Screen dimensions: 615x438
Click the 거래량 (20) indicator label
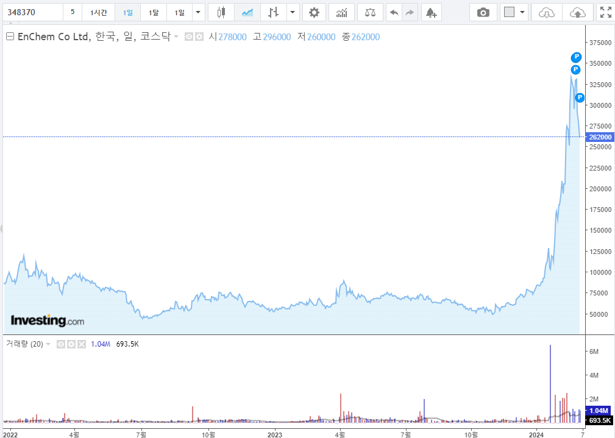tap(25, 344)
